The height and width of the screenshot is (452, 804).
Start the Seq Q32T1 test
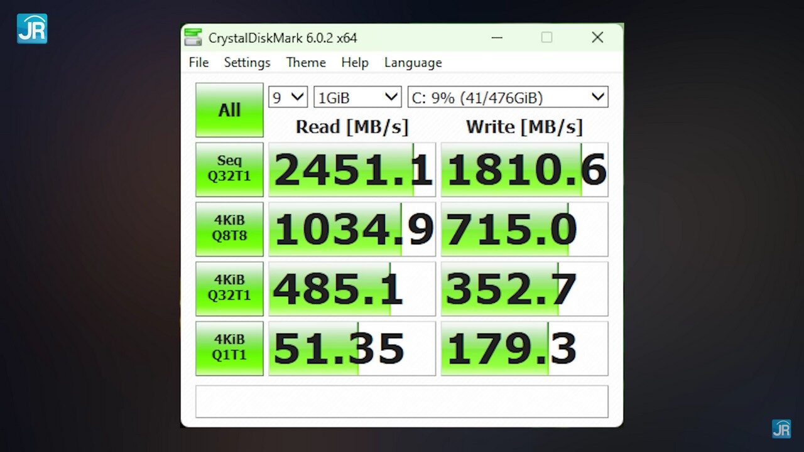[x=229, y=169]
